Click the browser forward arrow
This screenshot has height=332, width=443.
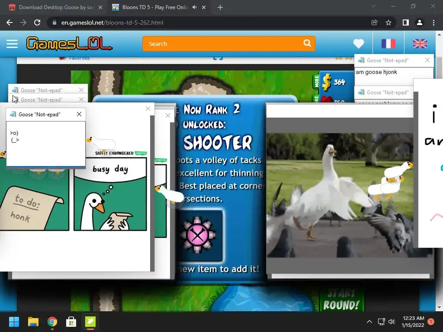(x=23, y=22)
